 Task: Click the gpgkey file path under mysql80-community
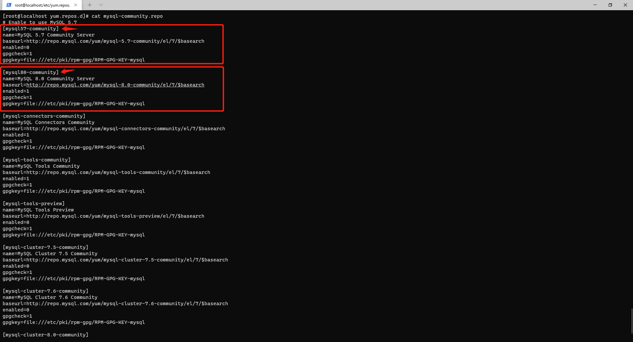click(73, 103)
